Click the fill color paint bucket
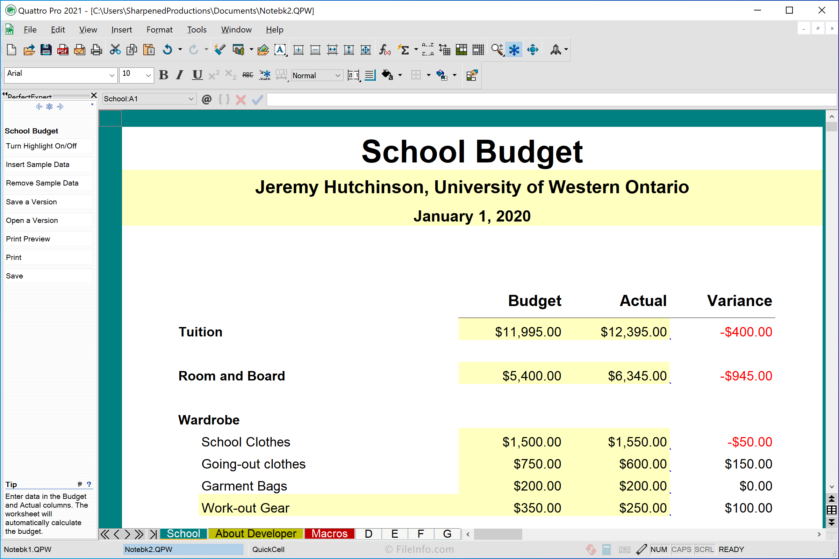839x559 pixels. coord(387,75)
